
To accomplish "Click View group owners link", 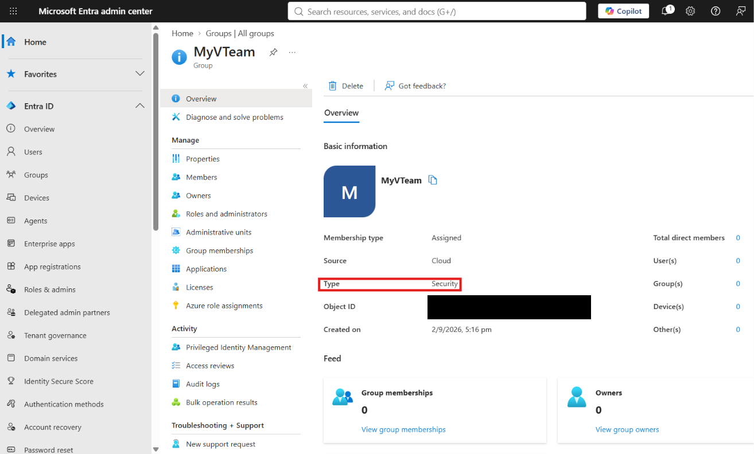I will tap(627, 429).
